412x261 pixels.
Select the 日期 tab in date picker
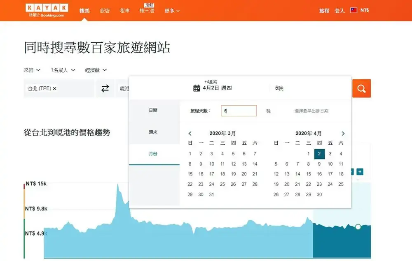point(153,111)
